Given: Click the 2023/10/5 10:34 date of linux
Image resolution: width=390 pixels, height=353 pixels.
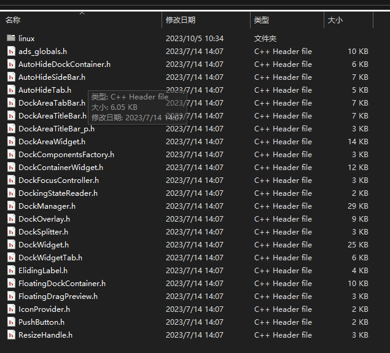Looking at the screenshot, I should tap(195, 39).
